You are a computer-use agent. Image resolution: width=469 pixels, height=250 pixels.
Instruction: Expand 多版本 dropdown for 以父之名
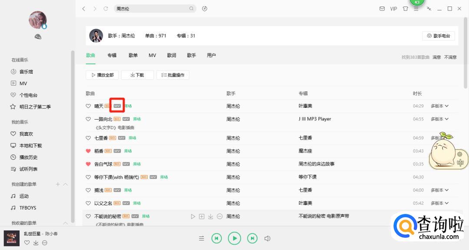[439, 203]
